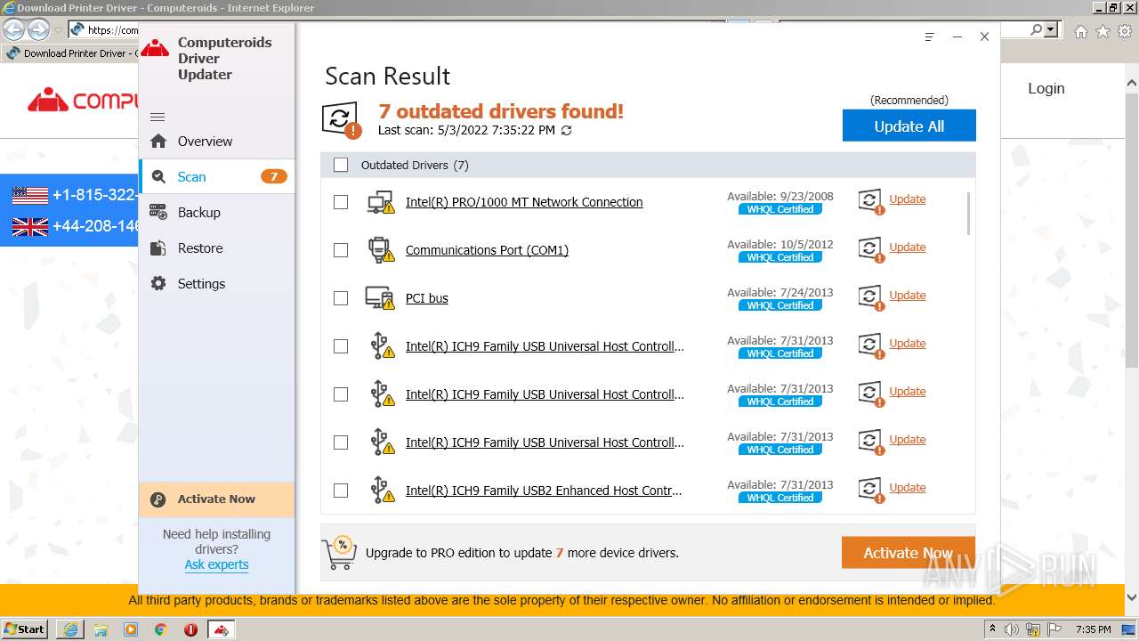Check the Intel PRO/1000 MT Network Connection checkbox

(x=341, y=202)
